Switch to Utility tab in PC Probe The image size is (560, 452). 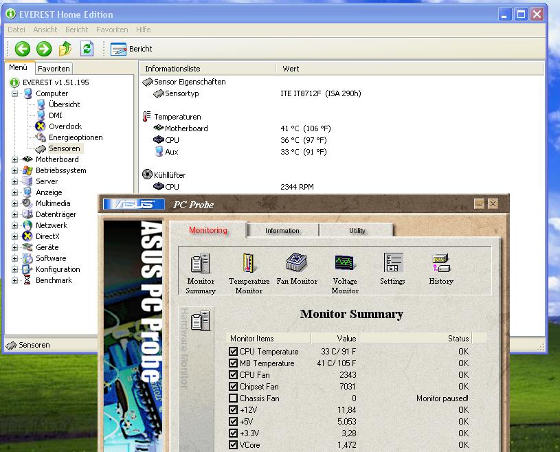coord(357,231)
